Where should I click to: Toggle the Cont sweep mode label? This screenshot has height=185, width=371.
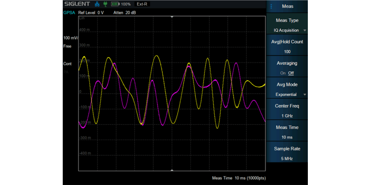coord(68,64)
